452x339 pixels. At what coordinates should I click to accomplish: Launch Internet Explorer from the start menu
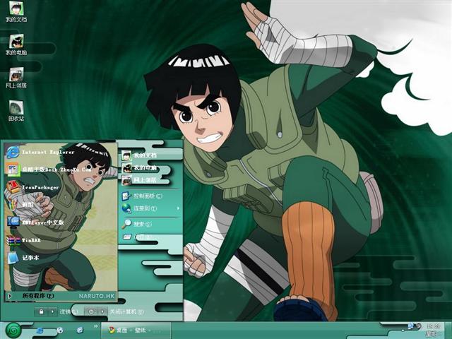click(x=40, y=153)
